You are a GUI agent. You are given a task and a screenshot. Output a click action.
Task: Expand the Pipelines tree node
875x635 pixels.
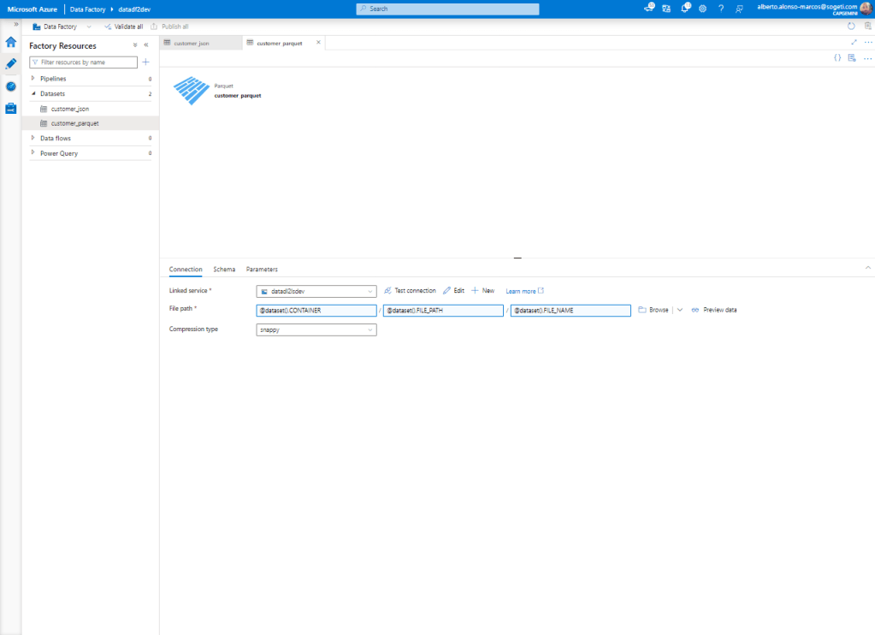(33, 79)
